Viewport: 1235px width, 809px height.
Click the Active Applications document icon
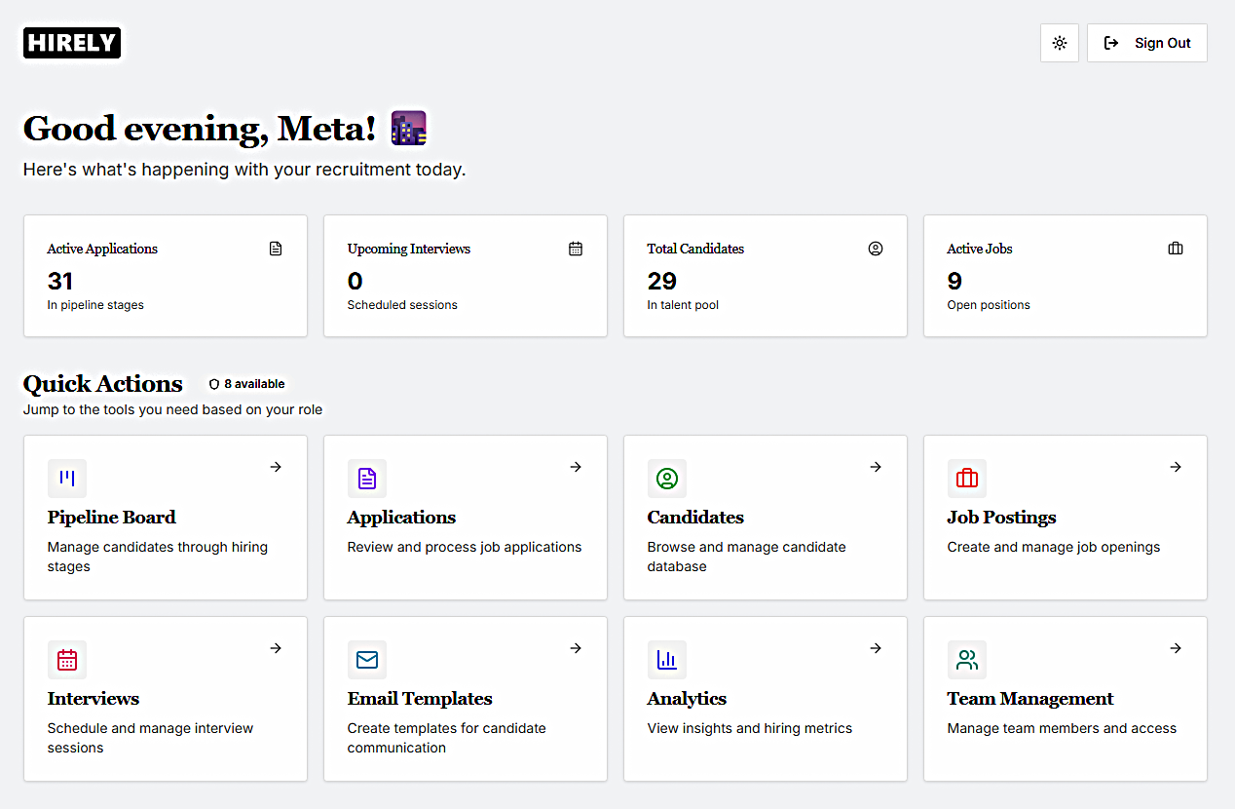click(x=276, y=249)
